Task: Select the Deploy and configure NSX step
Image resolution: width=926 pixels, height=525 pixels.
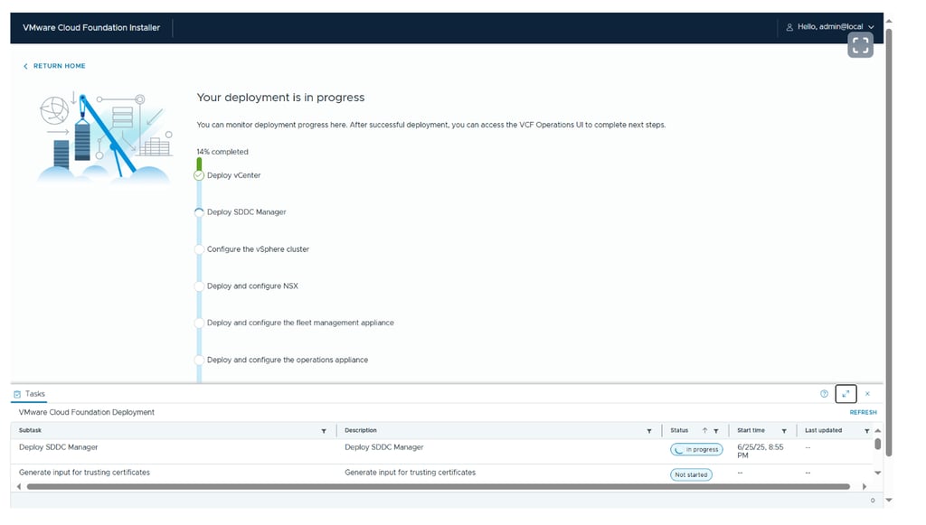Action: click(253, 286)
